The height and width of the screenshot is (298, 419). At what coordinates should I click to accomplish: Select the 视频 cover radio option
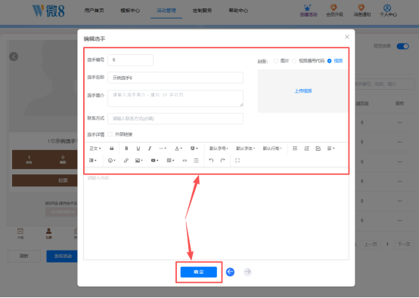tap(329, 61)
